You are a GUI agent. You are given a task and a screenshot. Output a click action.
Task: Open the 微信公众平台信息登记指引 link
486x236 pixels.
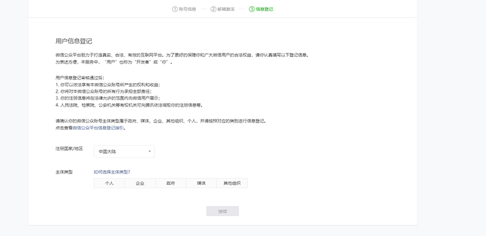pos(98,128)
